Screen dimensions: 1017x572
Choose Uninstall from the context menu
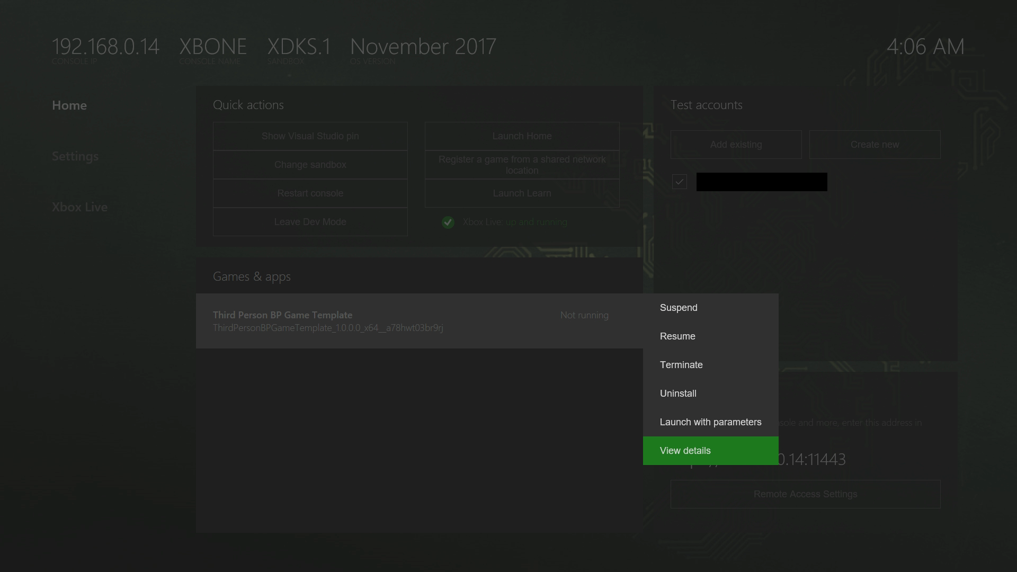tap(710, 394)
